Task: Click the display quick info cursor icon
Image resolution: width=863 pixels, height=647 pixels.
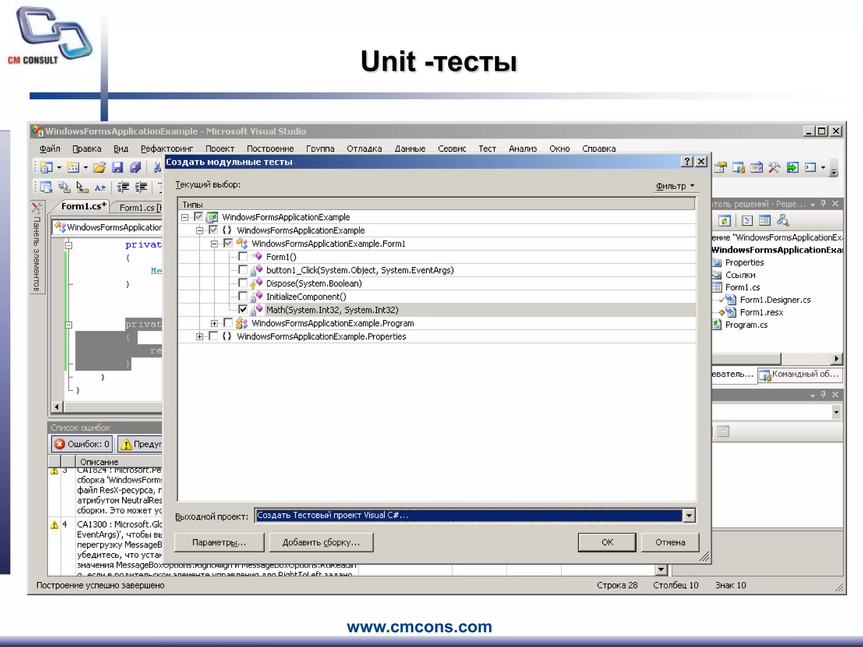Action: click(x=82, y=187)
